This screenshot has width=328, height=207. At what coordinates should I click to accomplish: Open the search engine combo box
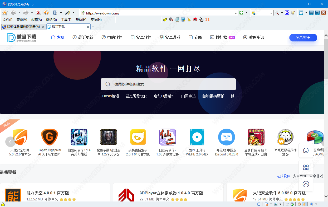[262, 13]
